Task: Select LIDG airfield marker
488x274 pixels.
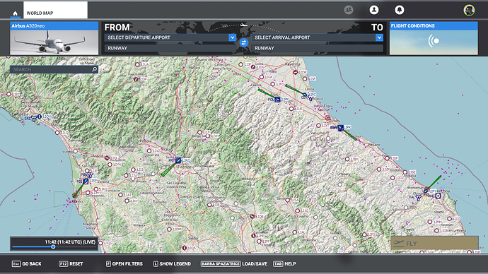Action: coord(253,67)
